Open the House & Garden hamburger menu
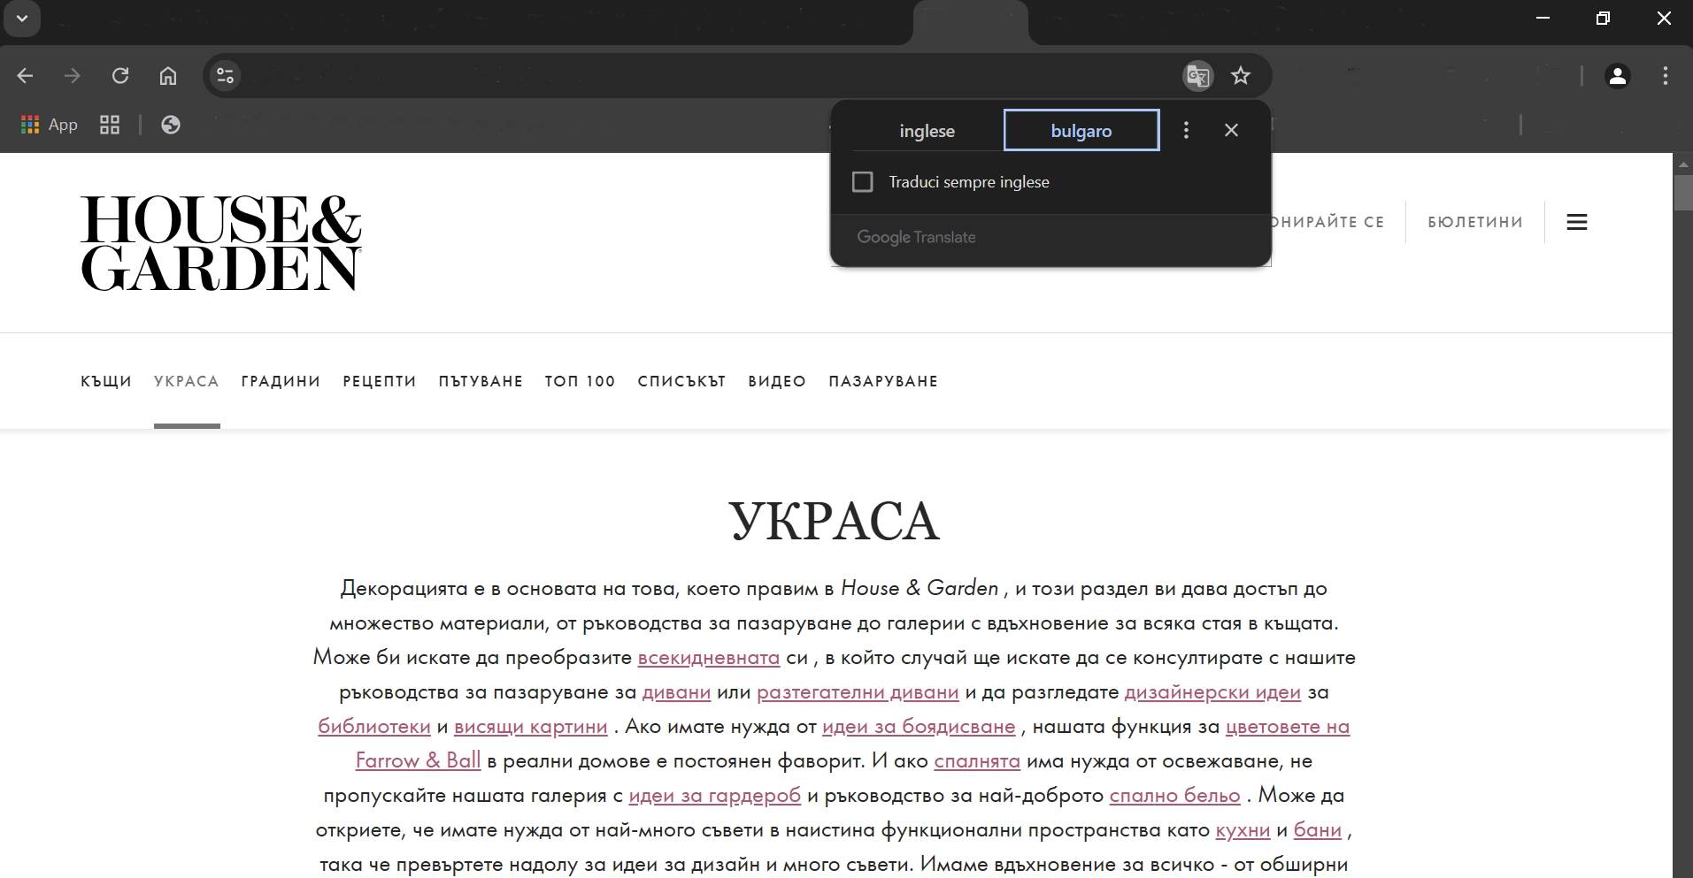 click(x=1576, y=222)
